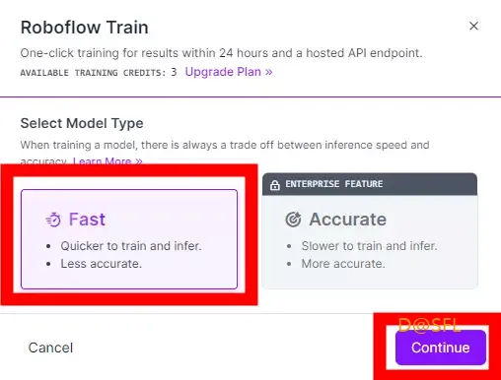
Task: Click the double chevron after Upgrade Plan
Action: pos(268,72)
